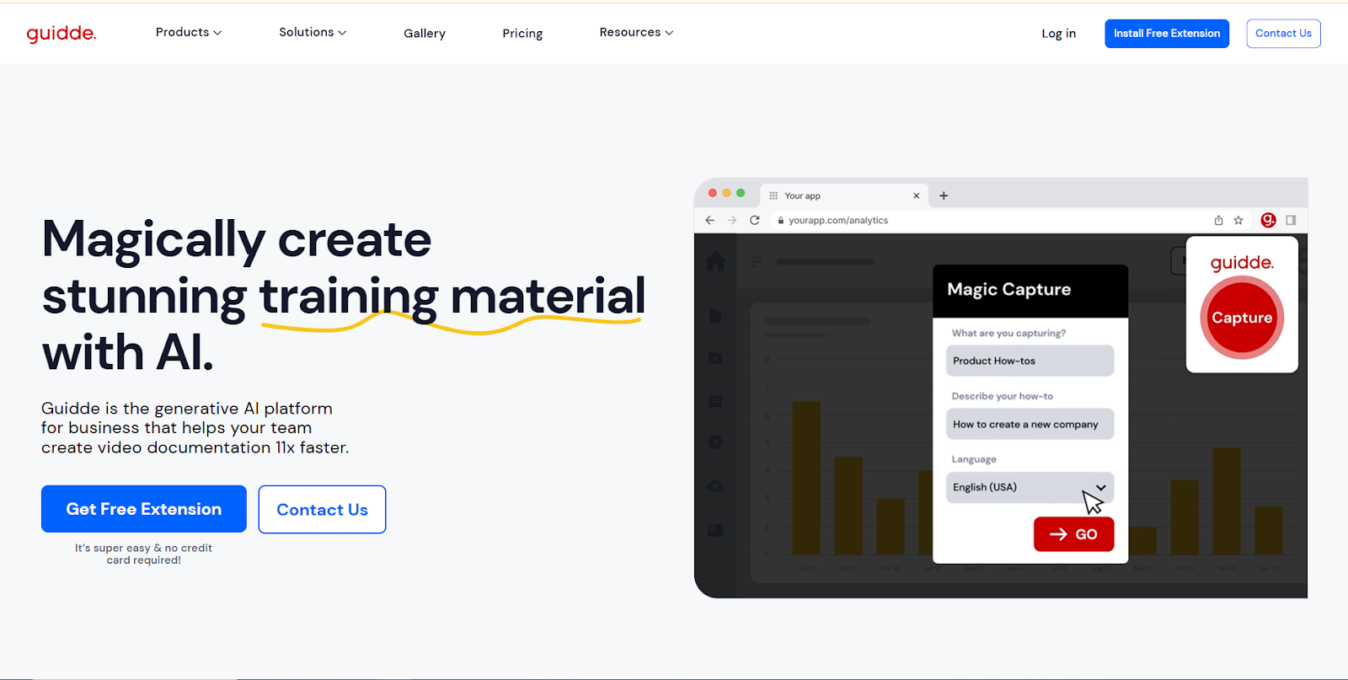This screenshot has width=1348, height=680.
Task: Click Contact Us in the header
Action: tap(1283, 34)
